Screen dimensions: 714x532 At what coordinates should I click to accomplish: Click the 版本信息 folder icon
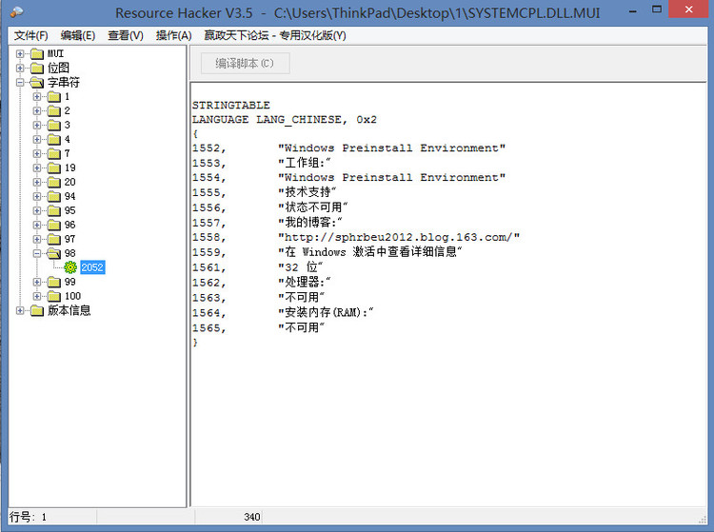[x=37, y=310]
